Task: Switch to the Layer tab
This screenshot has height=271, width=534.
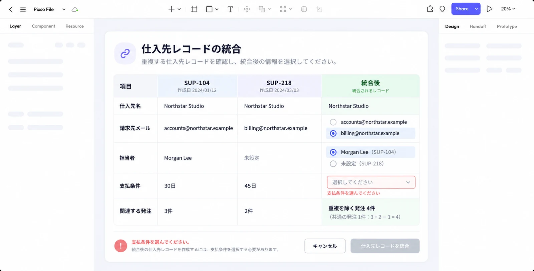Action: click(15, 26)
